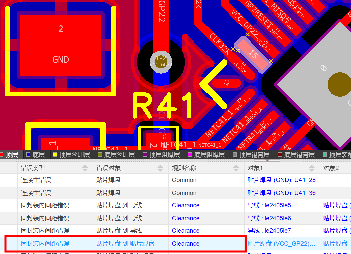Click the sort arrows beside 对象1 header
This screenshot has width=351, height=254.
coord(312,168)
